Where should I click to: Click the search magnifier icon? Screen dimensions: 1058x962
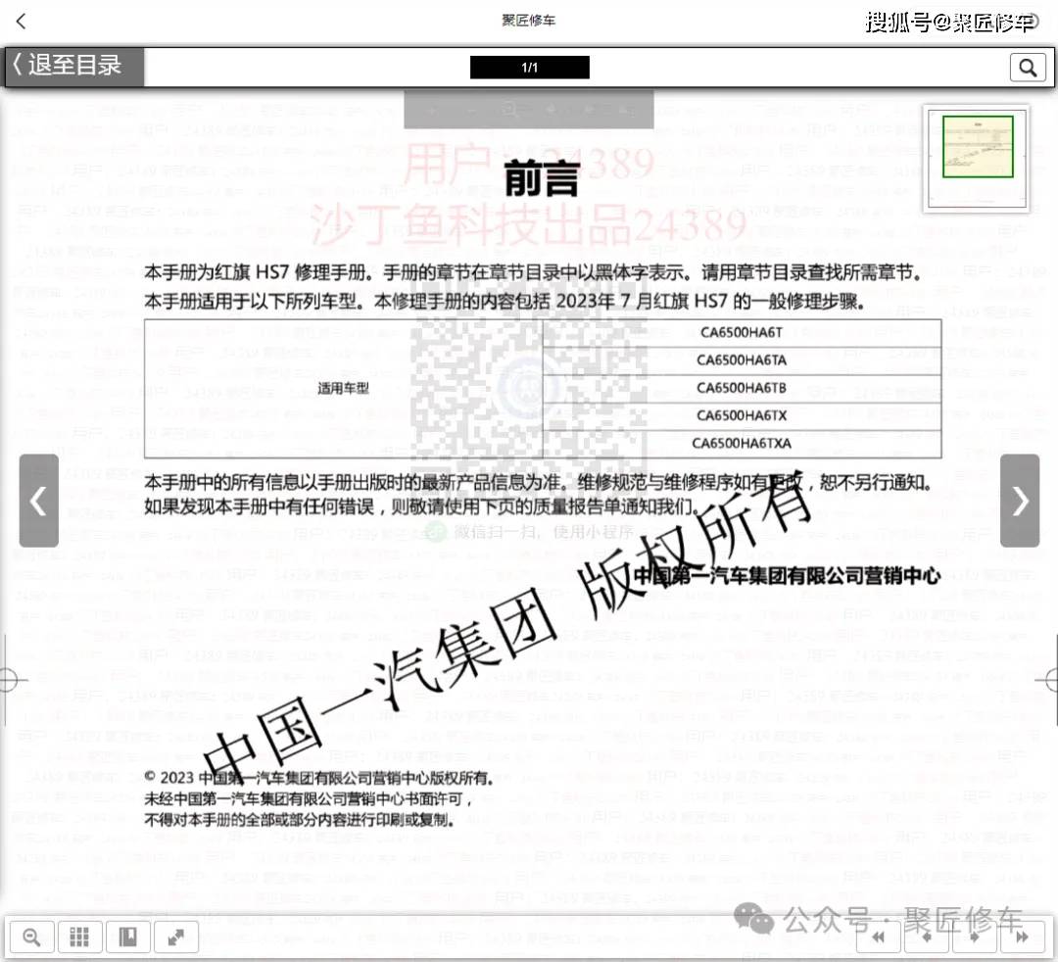tap(1027, 68)
